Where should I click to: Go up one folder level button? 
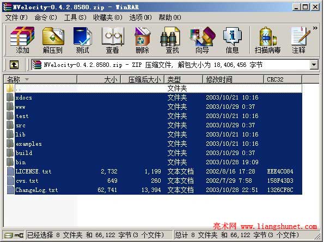point(14,65)
